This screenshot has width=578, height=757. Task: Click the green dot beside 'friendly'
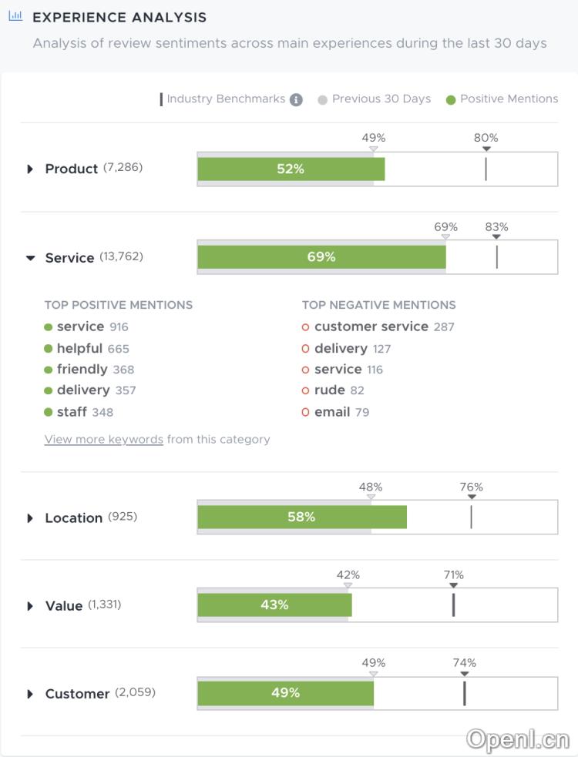[48, 369]
